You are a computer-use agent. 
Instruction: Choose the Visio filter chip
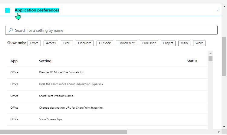pos(184,43)
